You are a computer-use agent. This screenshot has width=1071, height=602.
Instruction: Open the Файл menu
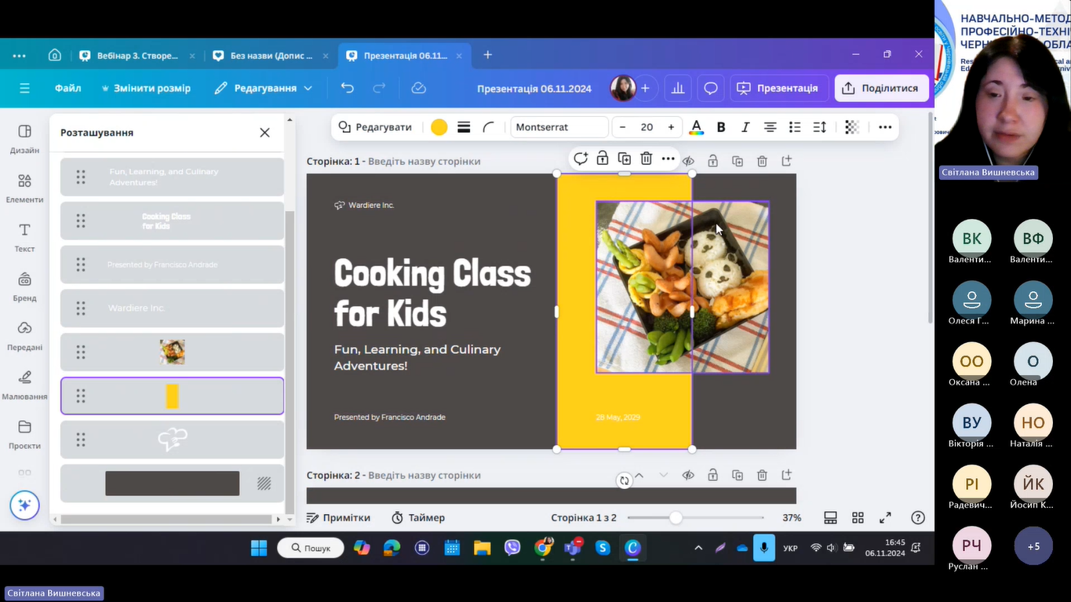point(68,88)
